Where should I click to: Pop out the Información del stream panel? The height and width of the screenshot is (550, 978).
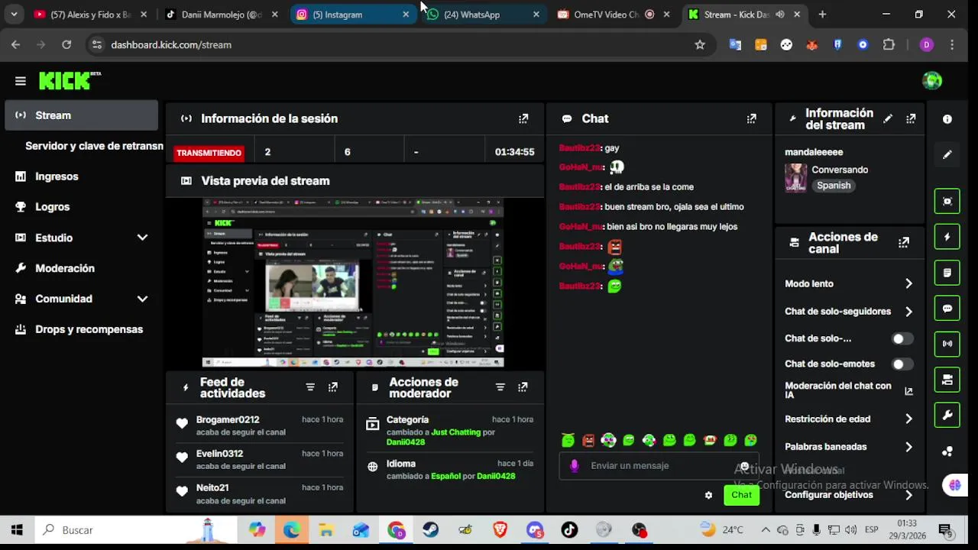pyautogui.click(x=911, y=118)
